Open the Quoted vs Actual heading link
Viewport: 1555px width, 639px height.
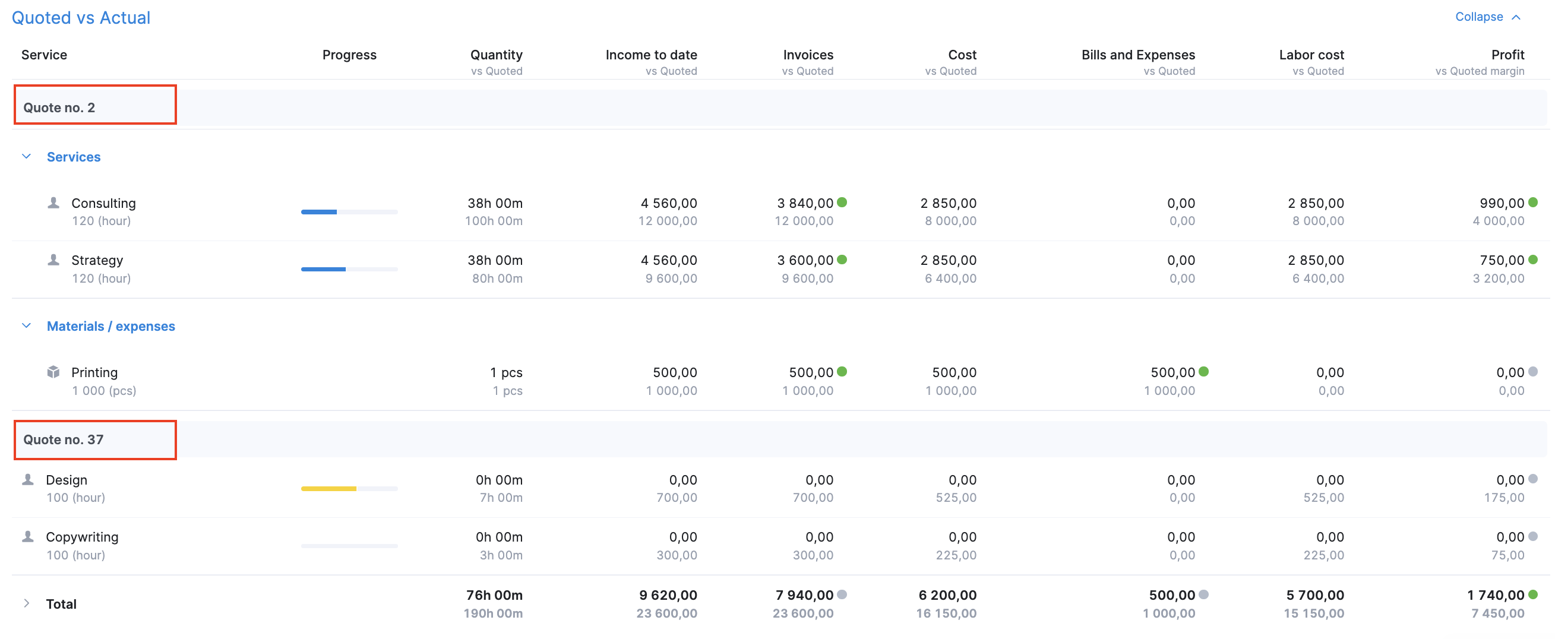click(x=81, y=17)
